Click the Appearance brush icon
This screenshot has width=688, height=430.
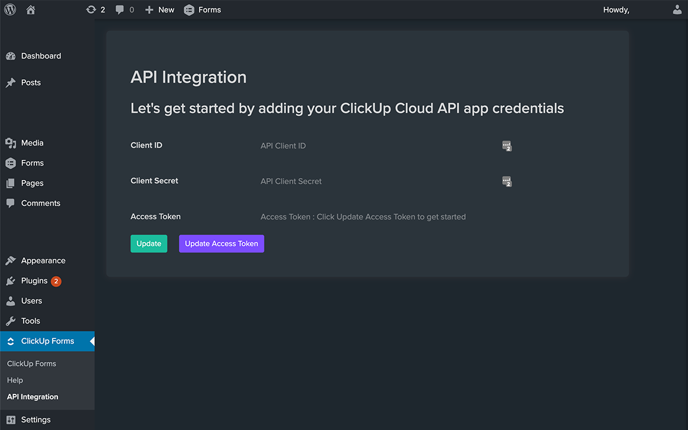coord(11,261)
